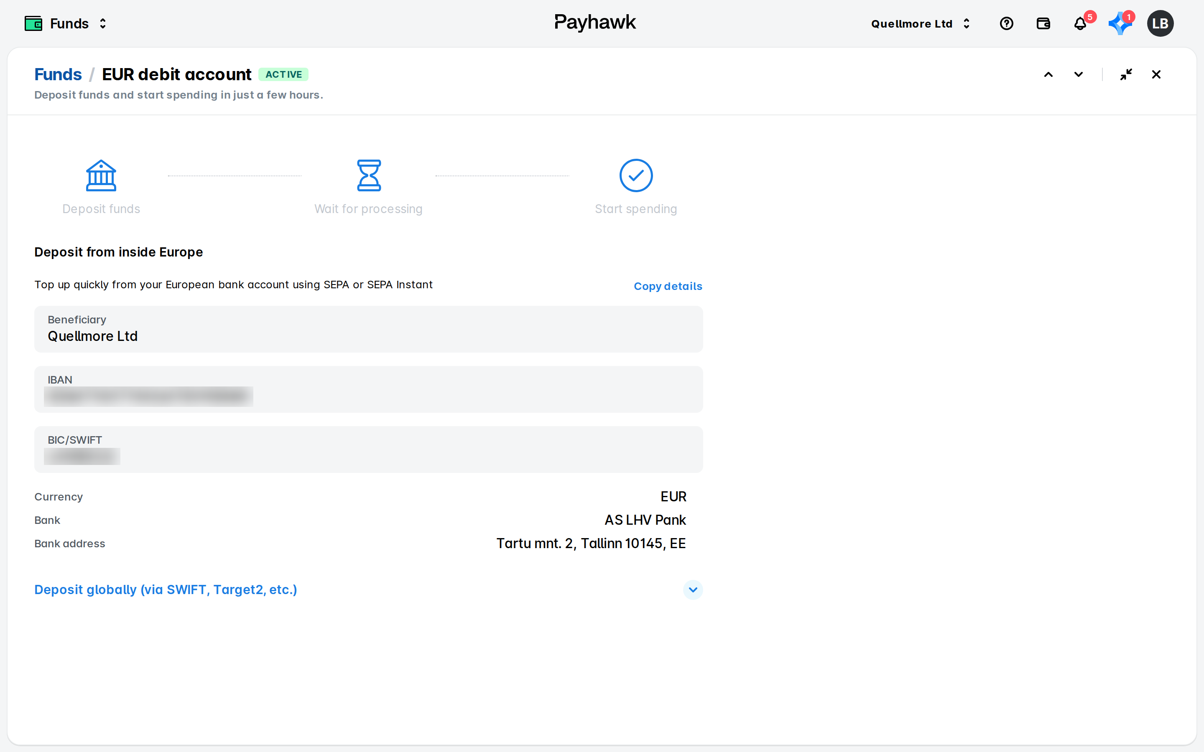1204x752 pixels.
Task: Close the EUR debit account panel
Action: (x=1156, y=75)
